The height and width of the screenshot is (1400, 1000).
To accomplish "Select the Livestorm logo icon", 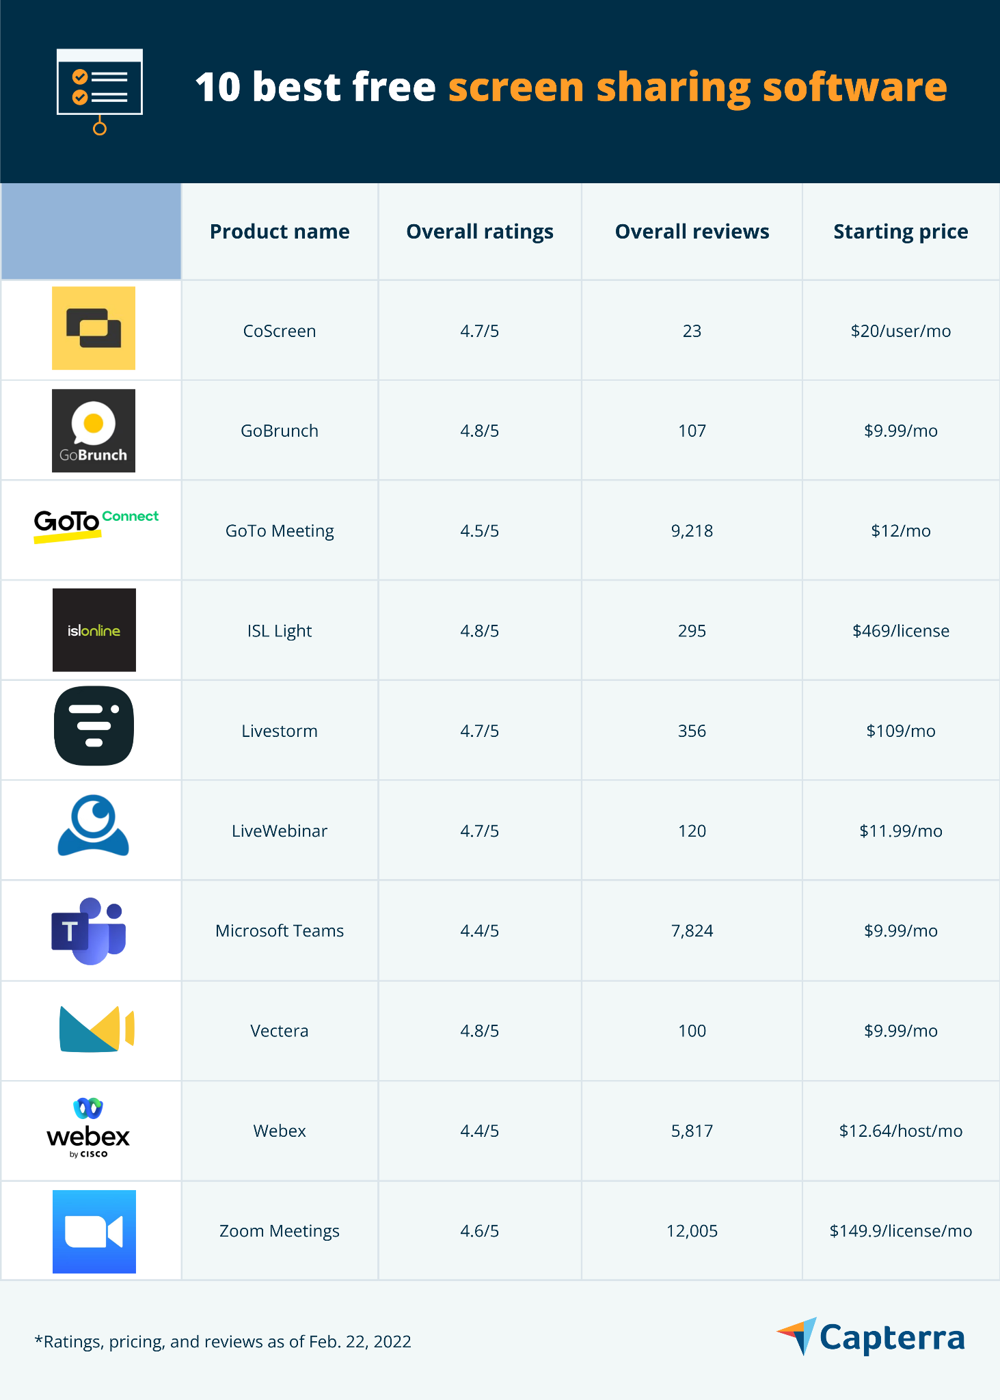I will [x=94, y=726].
